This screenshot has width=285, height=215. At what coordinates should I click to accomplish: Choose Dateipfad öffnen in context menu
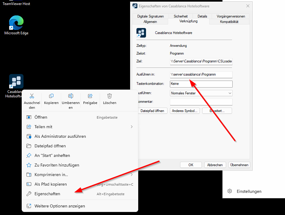(80, 146)
